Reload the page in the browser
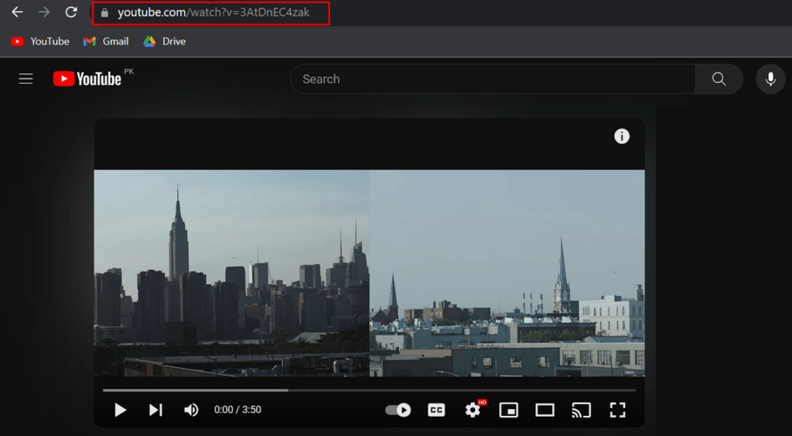The width and height of the screenshot is (792, 436). pos(71,12)
